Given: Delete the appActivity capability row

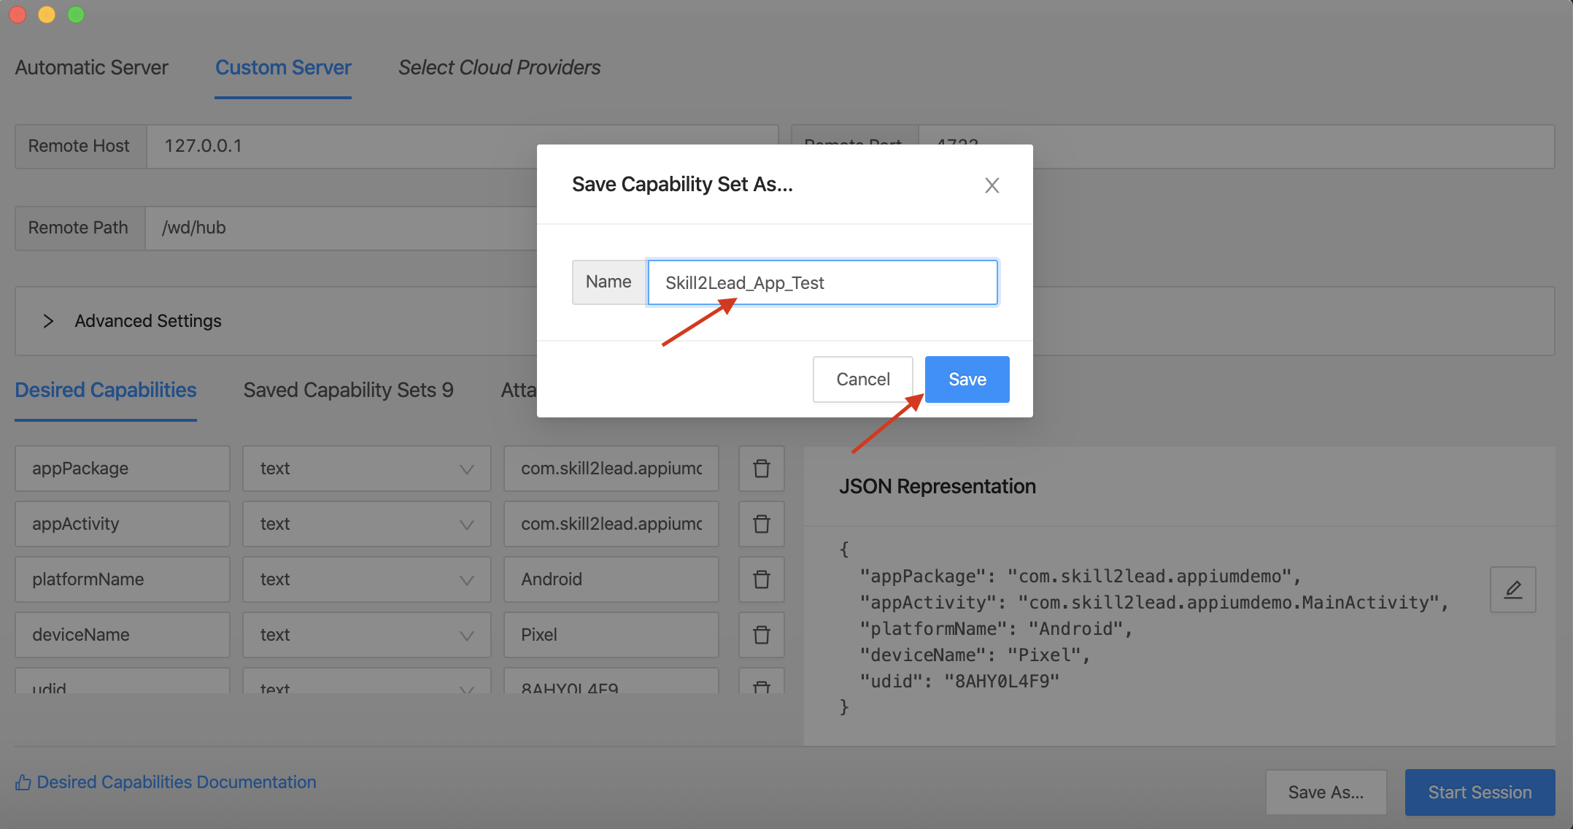Looking at the screenshot, I should tap(761, 524).
